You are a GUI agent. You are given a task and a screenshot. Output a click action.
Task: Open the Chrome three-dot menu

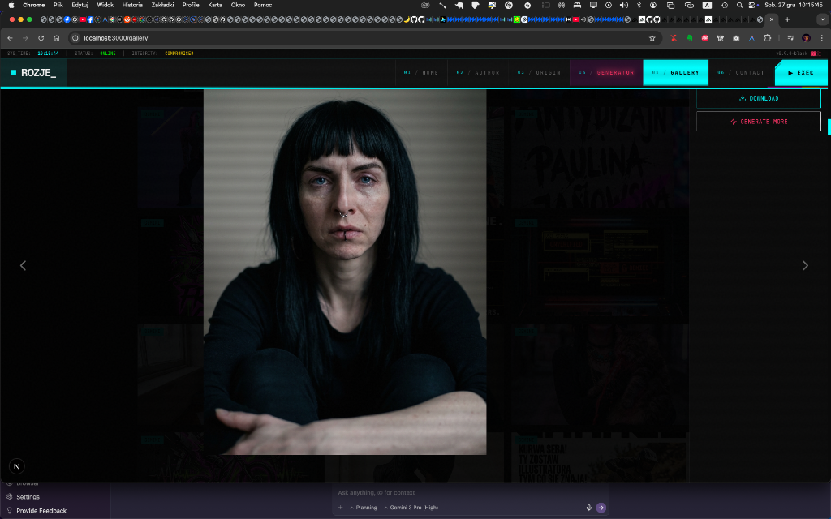click(821, 38)
